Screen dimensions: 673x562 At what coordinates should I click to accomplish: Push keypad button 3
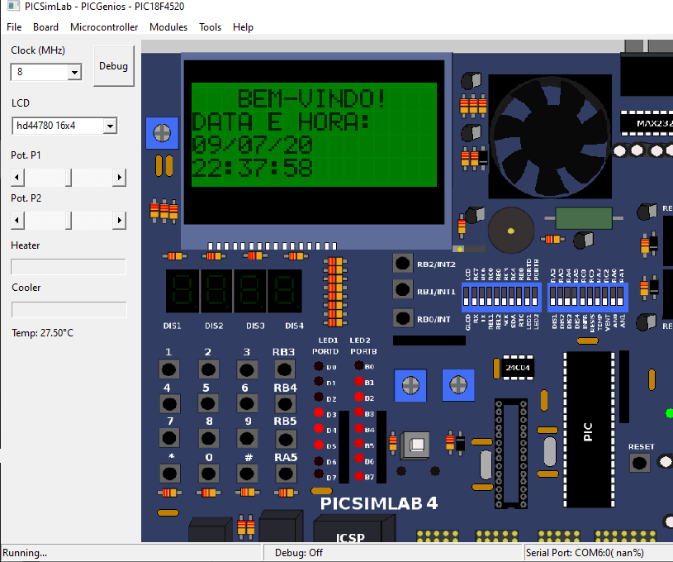(x=246, y=369)
